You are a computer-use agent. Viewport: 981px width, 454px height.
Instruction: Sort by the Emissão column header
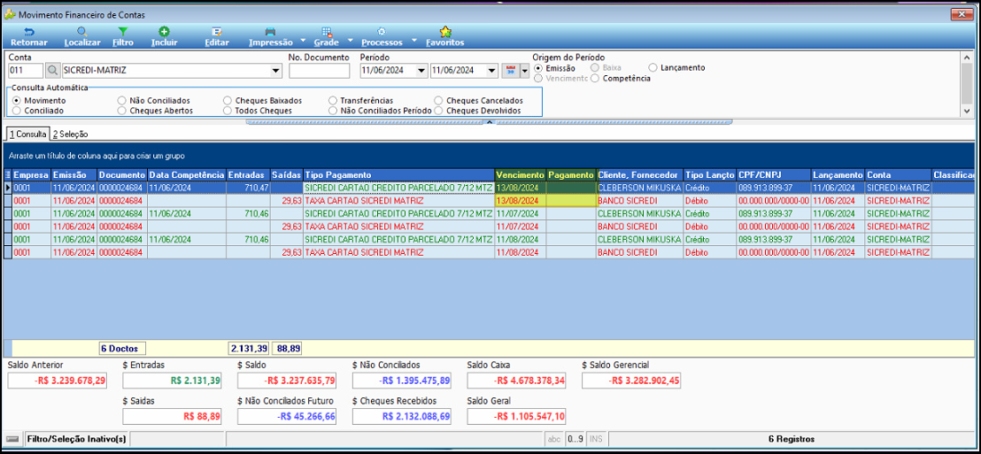tap(73, 174)
